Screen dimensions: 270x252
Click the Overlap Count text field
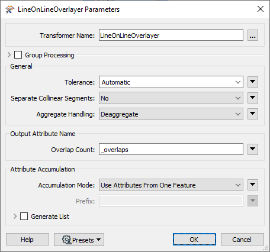pos(171,150)
